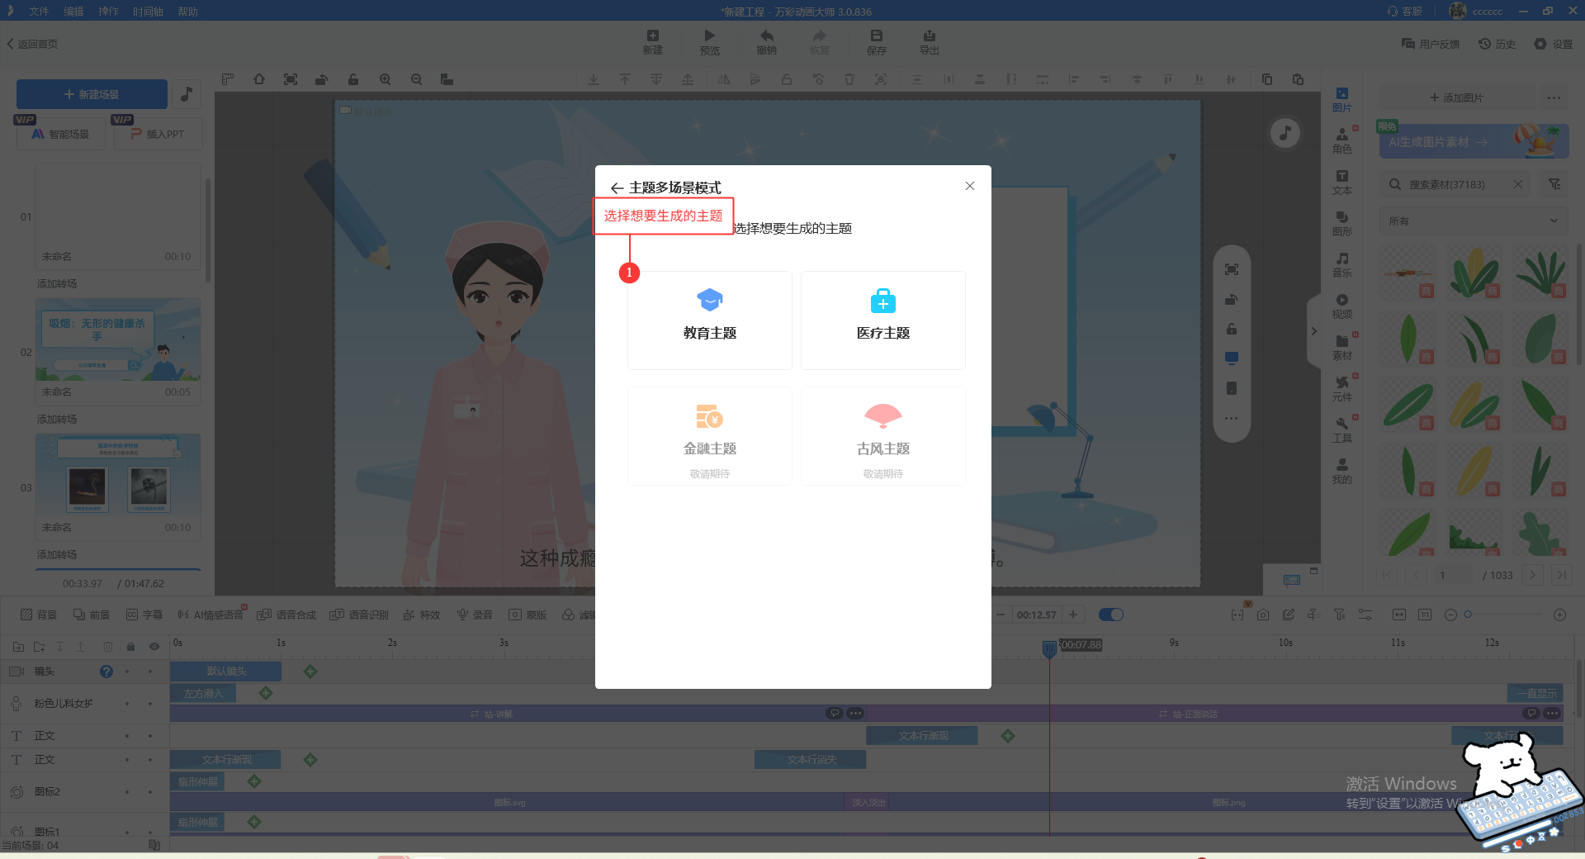Click the round music note button on canvas
The width and height of the screenshot is (1585, 859).
pos(1285,133)
